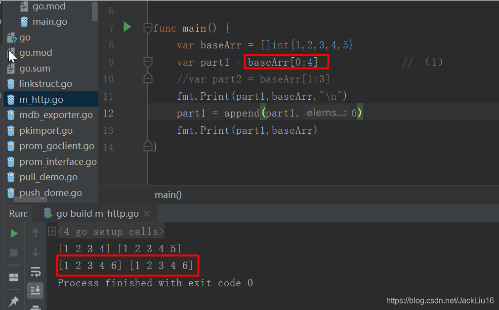
Task: Jump to next message with the down arrow
Action: click(x=35, y=252)
